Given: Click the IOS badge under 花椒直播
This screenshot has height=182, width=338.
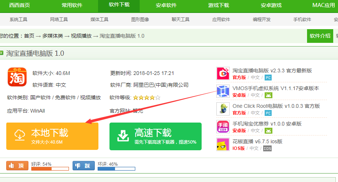Looking at the screenshot, I should [x=267, y=148].
